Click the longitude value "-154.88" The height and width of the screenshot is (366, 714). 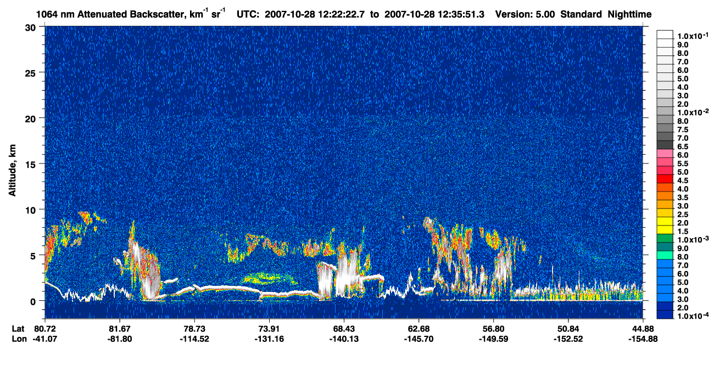click(x=644, y=339)
